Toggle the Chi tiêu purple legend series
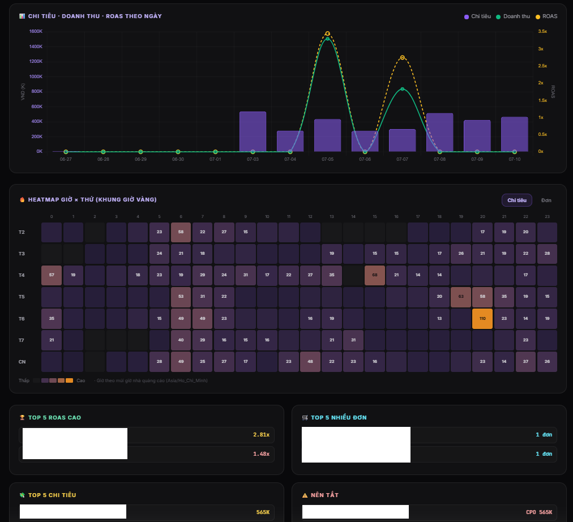 coord(477,16)
